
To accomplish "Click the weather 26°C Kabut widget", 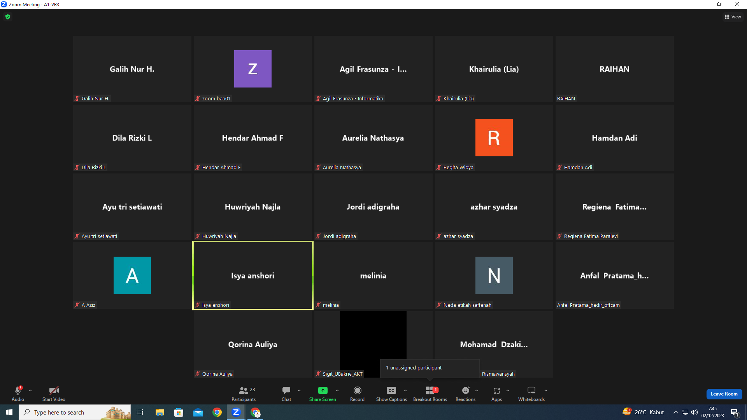I will (x=644, y=412).
